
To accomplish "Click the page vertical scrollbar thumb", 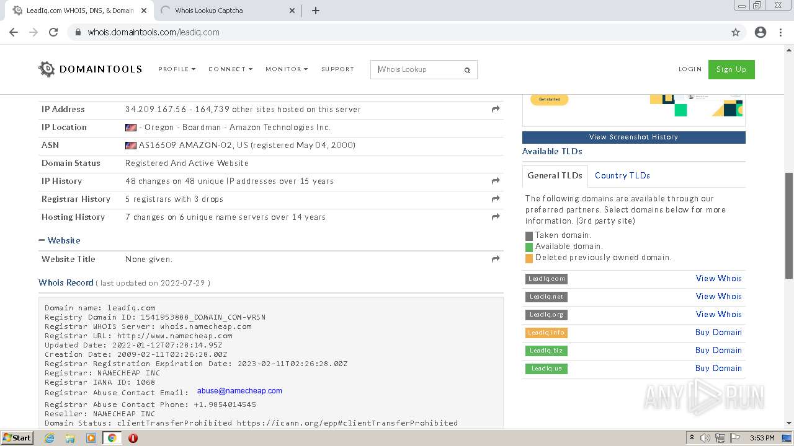I will pos(789,225).
